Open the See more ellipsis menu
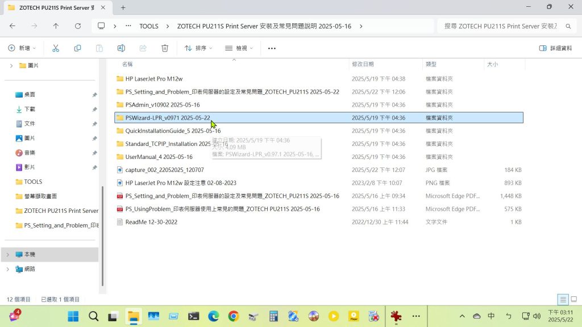Viewport: 582px width, 327px height. 272,48
